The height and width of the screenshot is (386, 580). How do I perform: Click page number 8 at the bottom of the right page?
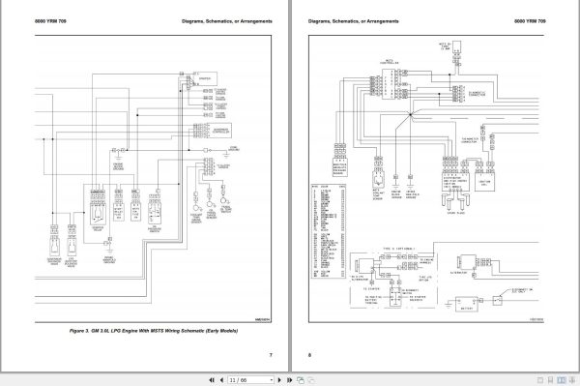pos(309,355)
